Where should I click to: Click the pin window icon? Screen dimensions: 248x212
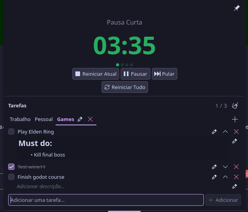(x=237, y=8)
